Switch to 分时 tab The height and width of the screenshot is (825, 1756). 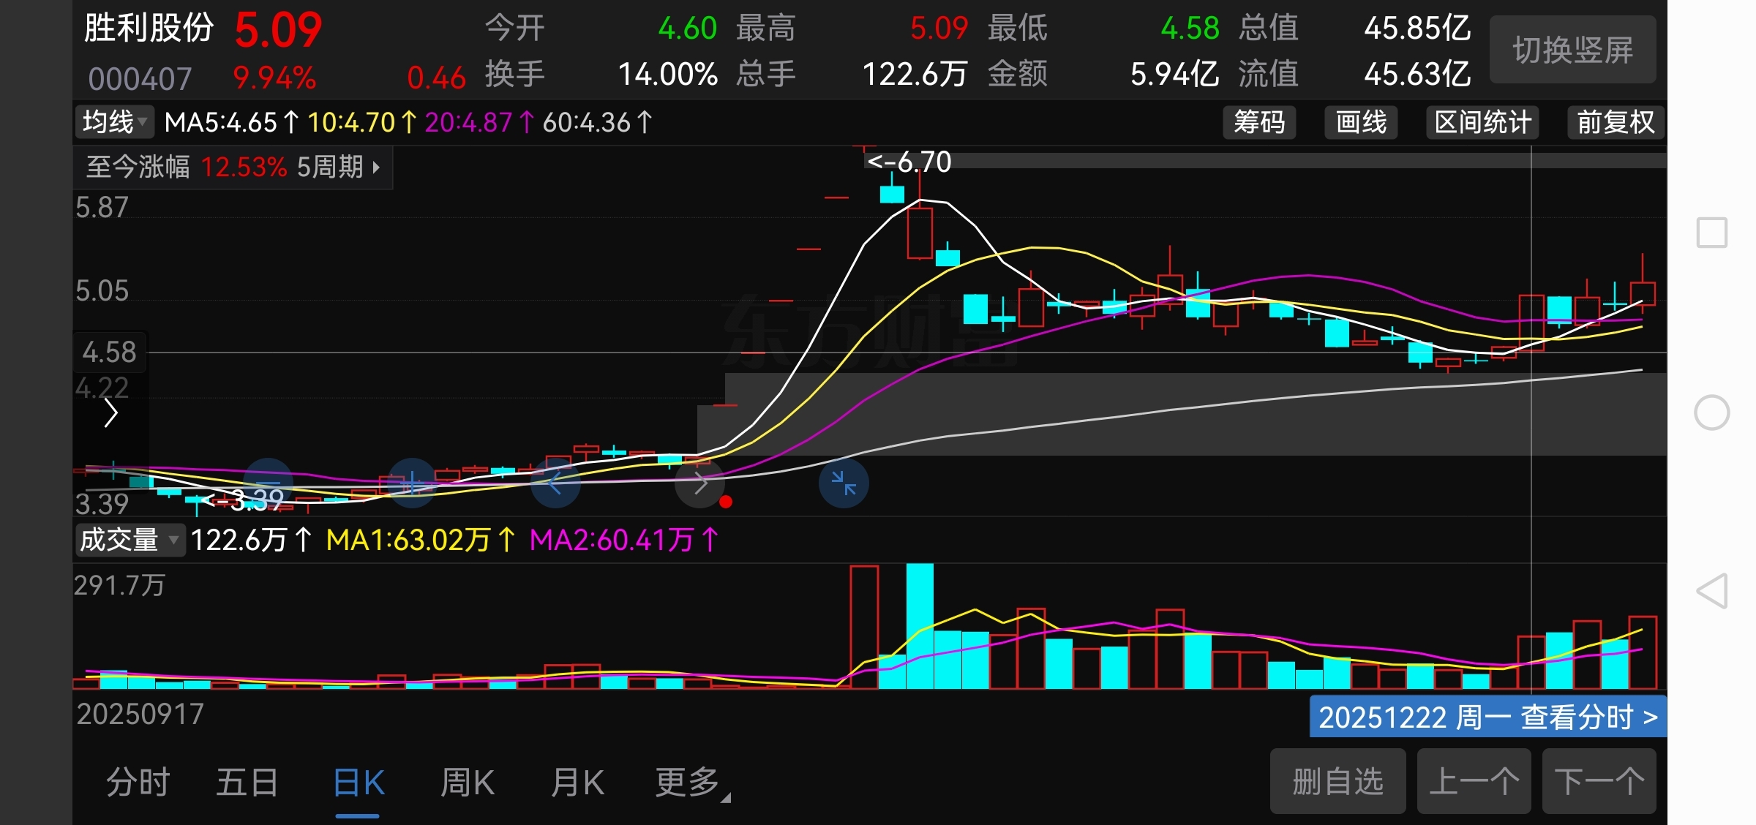coord(138,783)
